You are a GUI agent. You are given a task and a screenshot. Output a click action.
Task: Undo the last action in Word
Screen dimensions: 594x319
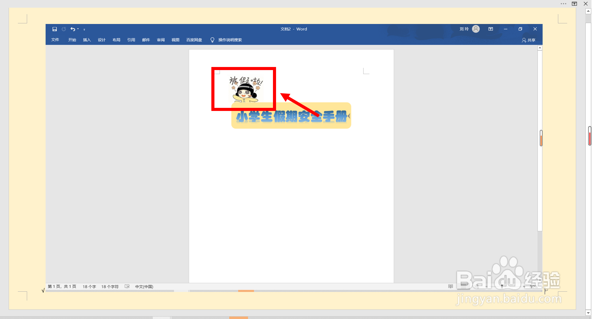point(73,29)
